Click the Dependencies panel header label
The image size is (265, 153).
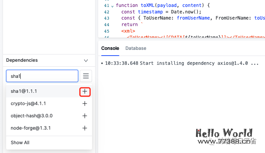[x=22, y=60]
